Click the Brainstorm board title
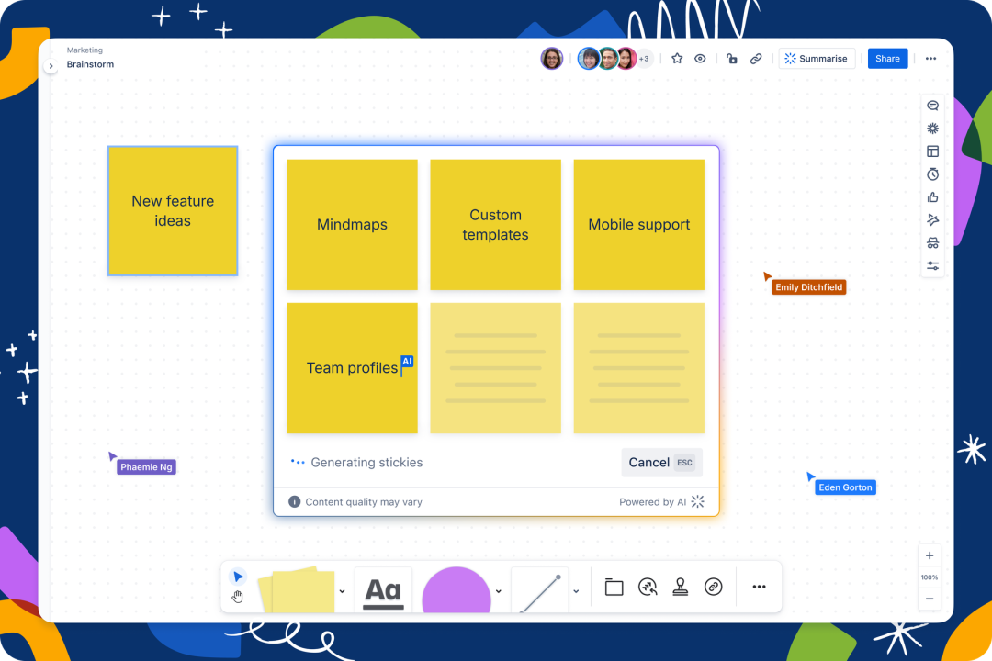Screen dimensions: 992x661 pos(90,64)
